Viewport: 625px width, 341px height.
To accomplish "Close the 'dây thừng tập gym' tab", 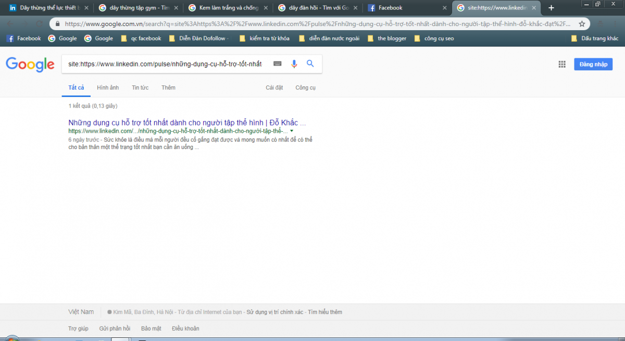I will [x=176, y=8].
